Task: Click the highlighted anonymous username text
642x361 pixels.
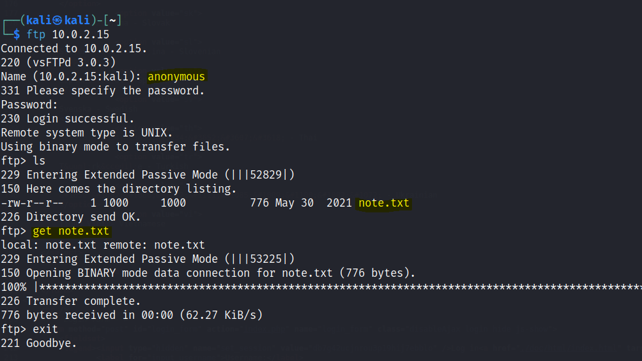Action: [x=176, y=77]
